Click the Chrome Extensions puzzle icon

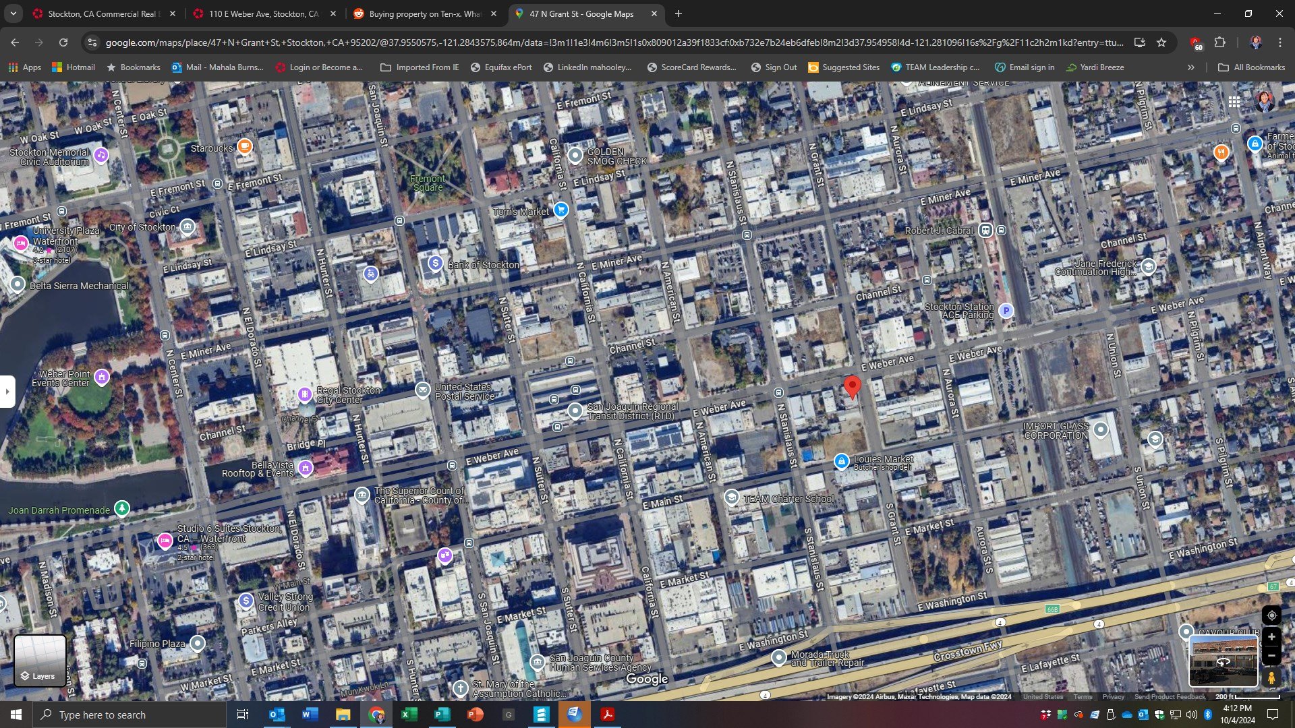click(1219, 42)
